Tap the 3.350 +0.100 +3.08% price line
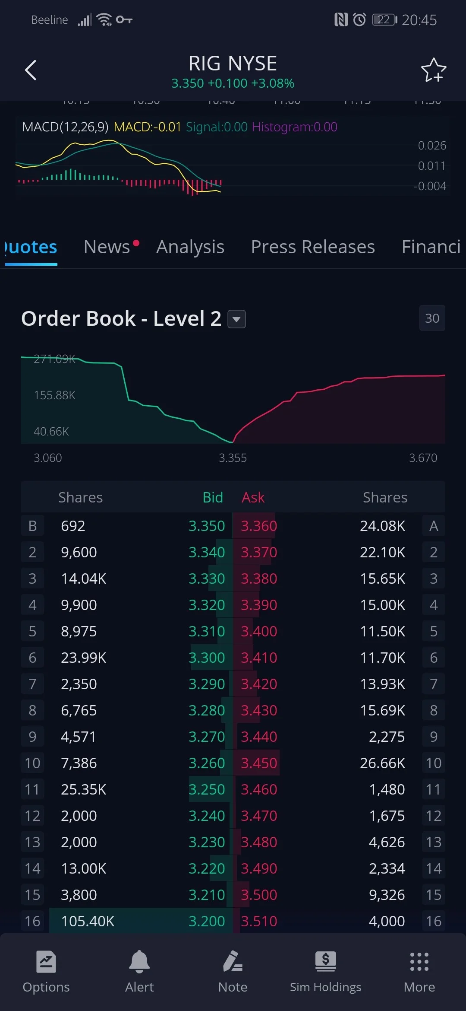The image size is (466, 1011). (x=233, y=83)
